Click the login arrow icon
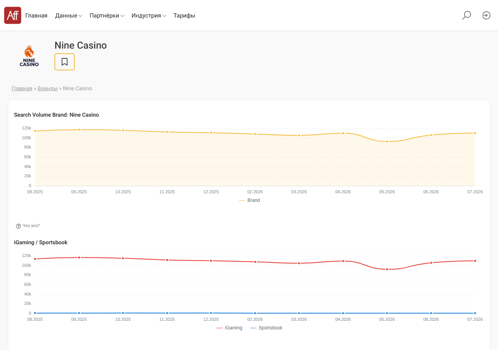The height and width of the screenshot is (350, 498). point(486,16)
